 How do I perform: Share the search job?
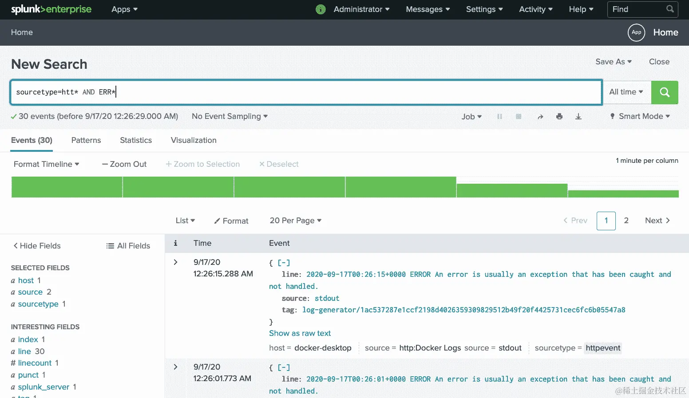pos(540,117)
